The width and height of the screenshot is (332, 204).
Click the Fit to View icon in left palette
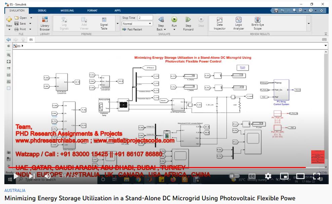coord(9,62)
